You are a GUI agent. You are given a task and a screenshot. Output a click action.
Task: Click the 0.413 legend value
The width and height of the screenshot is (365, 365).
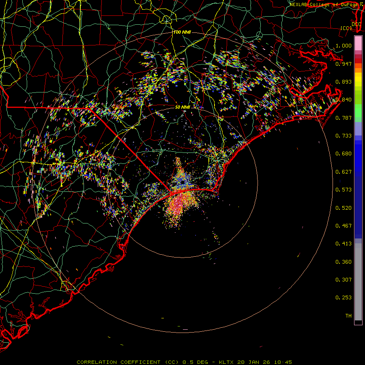pos(344,244)
